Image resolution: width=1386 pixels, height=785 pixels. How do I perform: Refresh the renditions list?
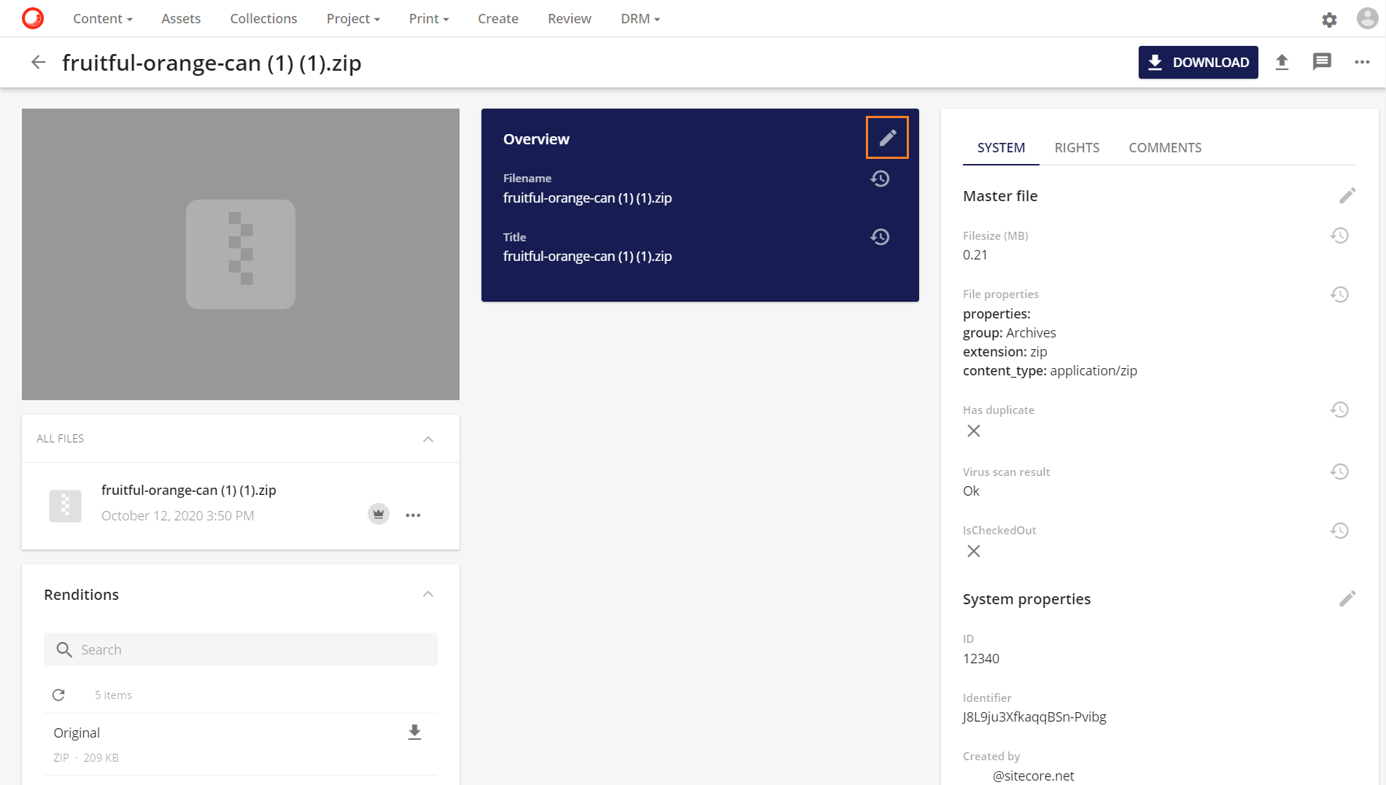[58, 695]
